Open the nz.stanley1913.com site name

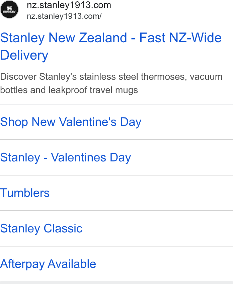69,5
